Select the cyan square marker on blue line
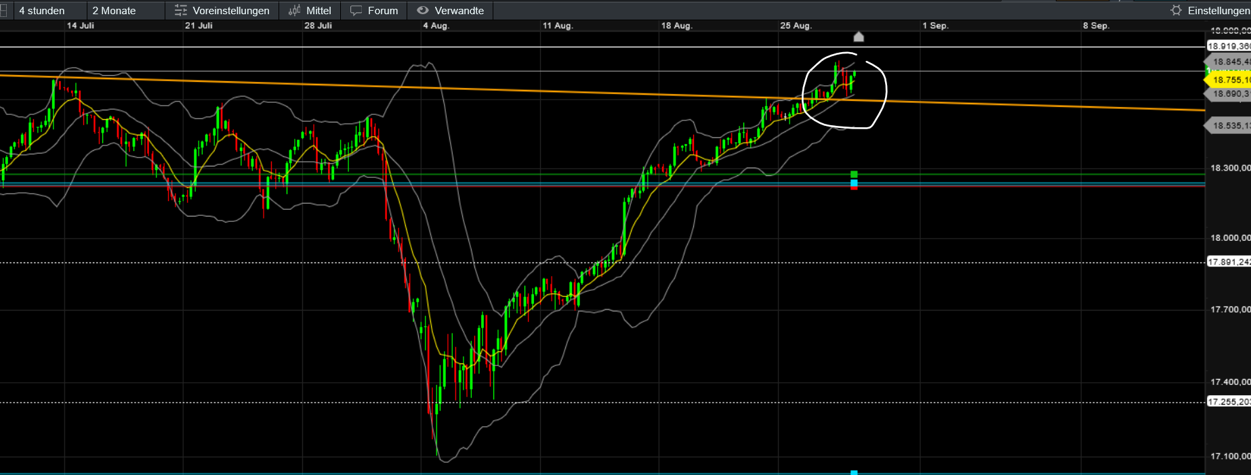This screenshot has width=1251, height=475. (x=854, y=183)
